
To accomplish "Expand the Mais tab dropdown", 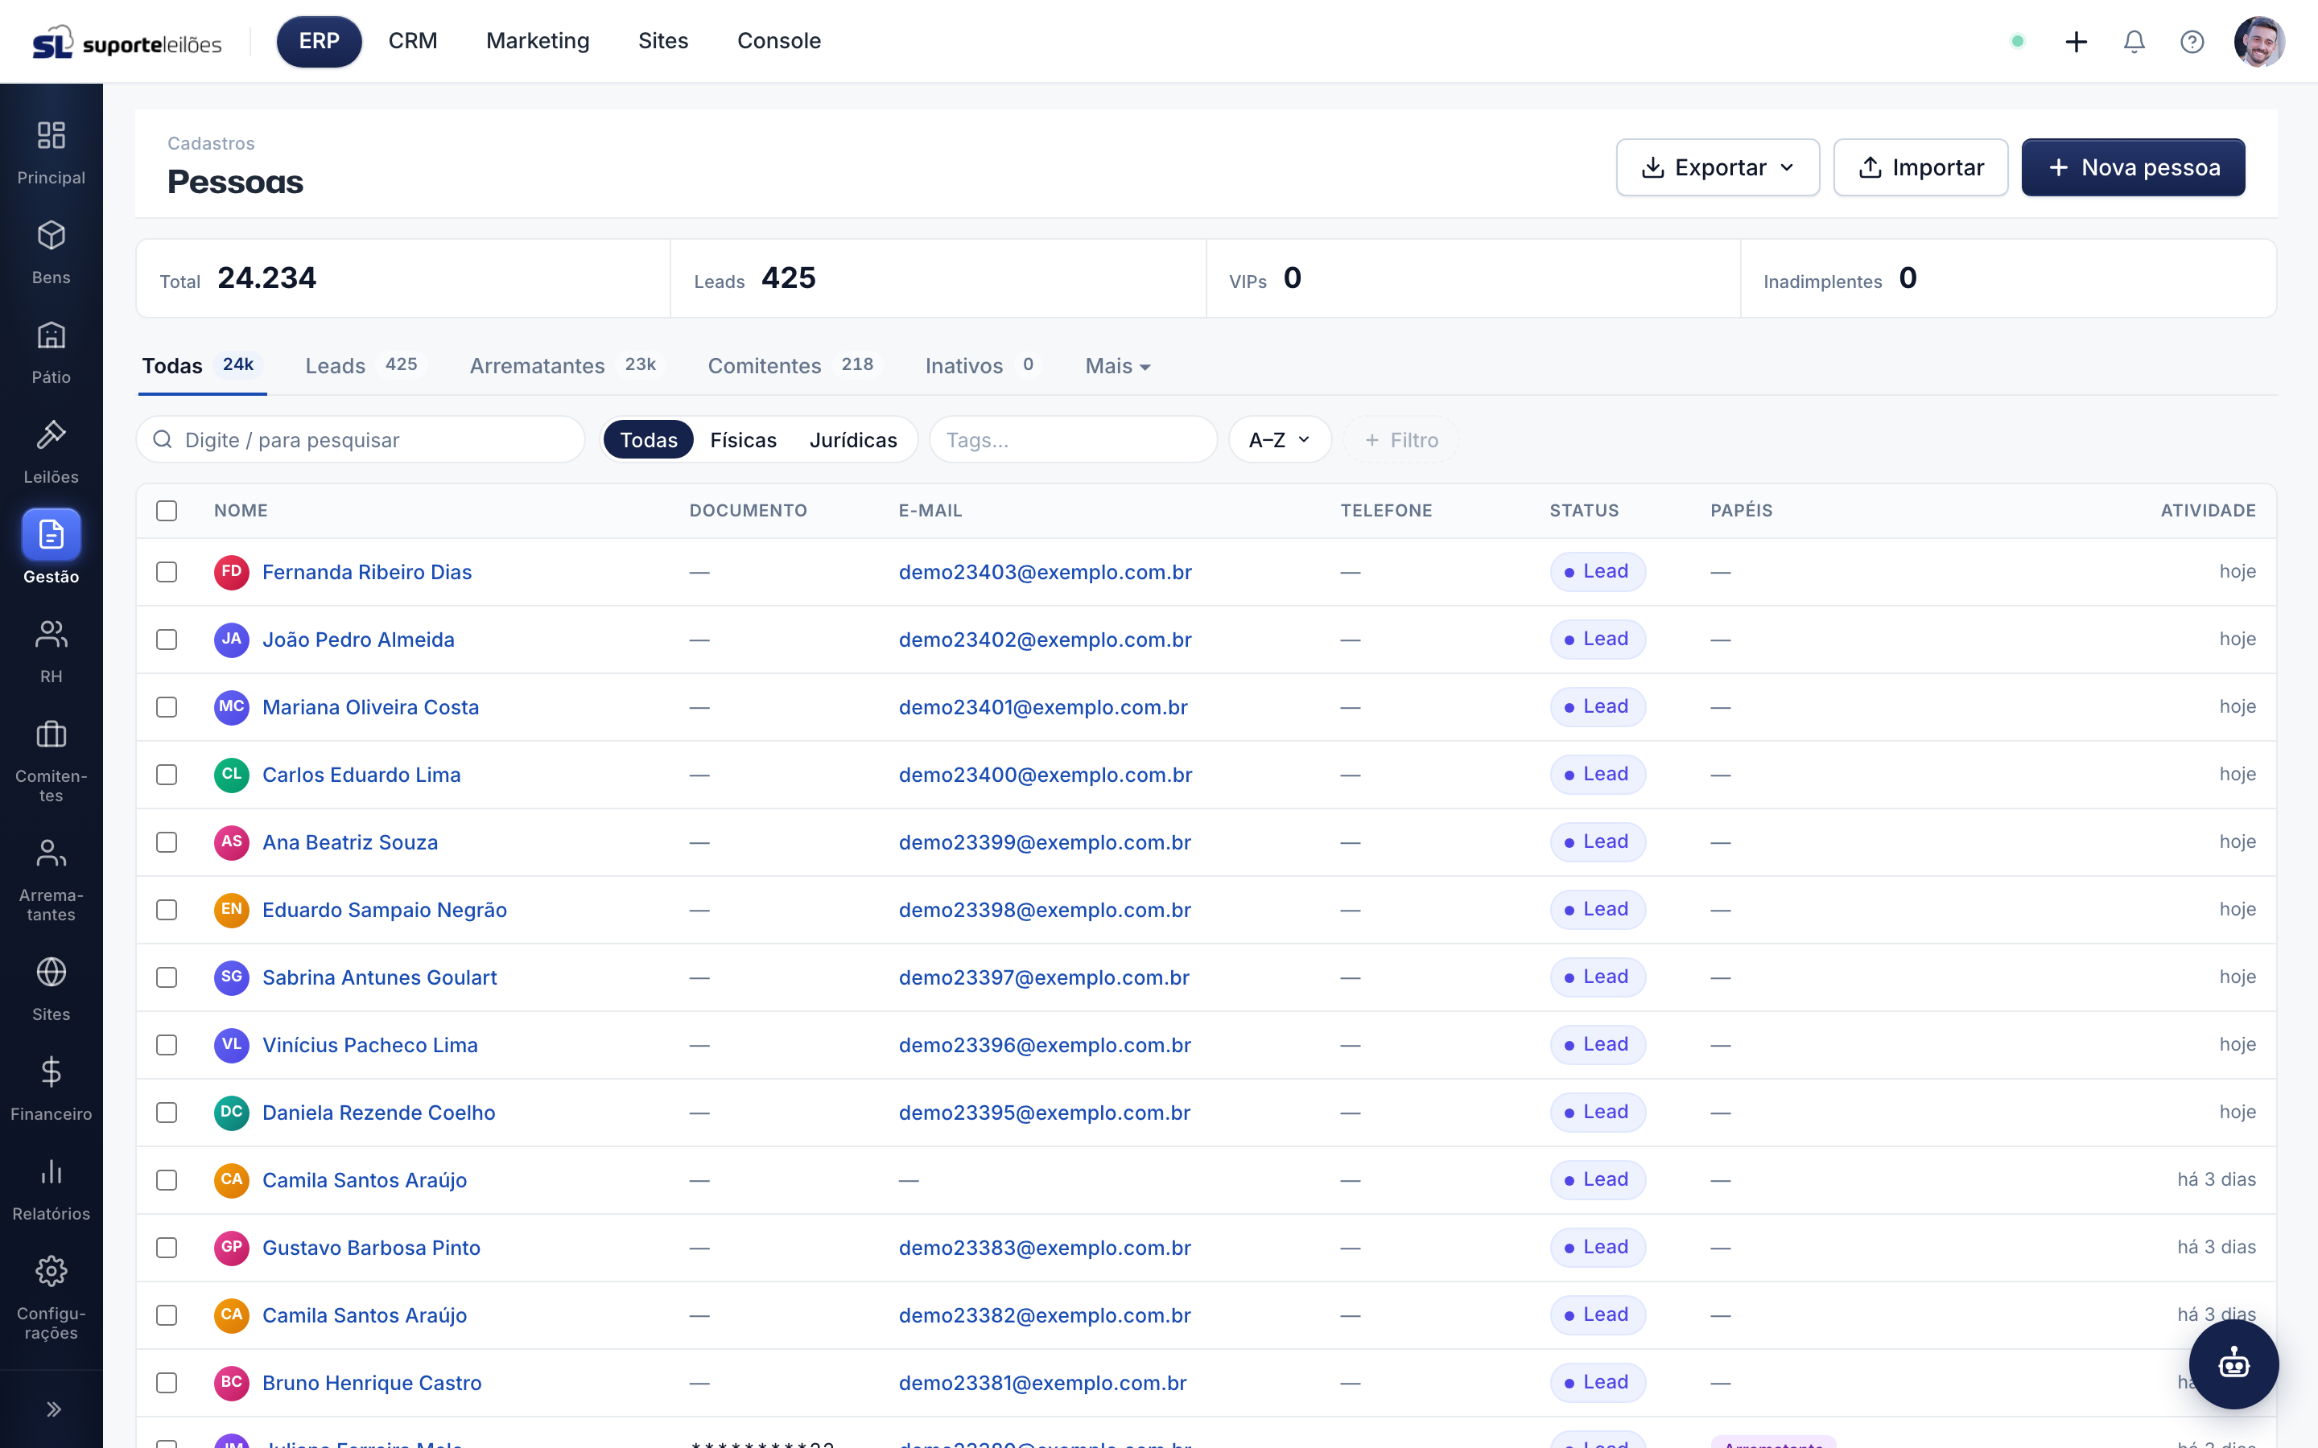I will coord(1117,366).
